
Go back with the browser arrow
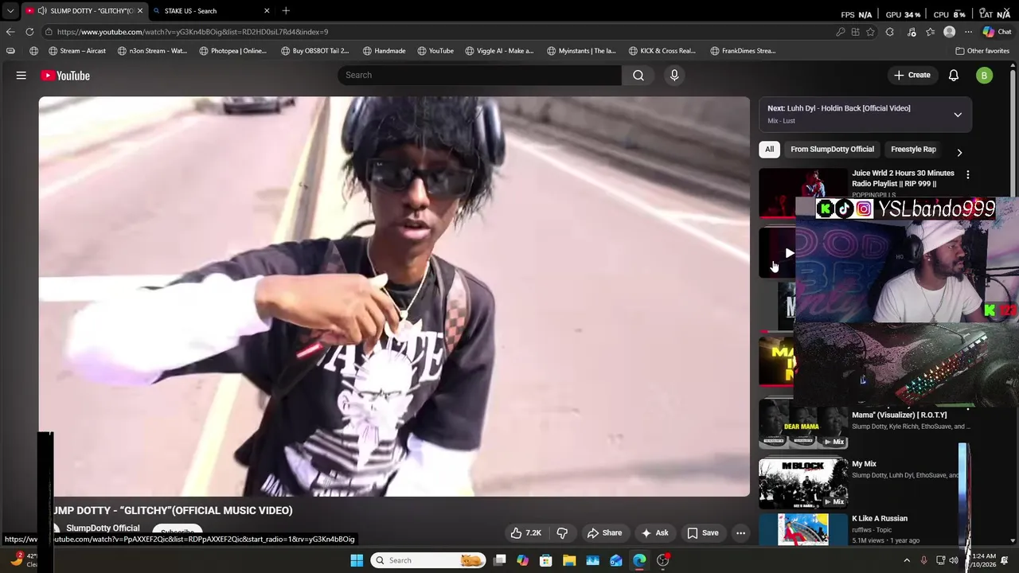click(x=10, y=32)
